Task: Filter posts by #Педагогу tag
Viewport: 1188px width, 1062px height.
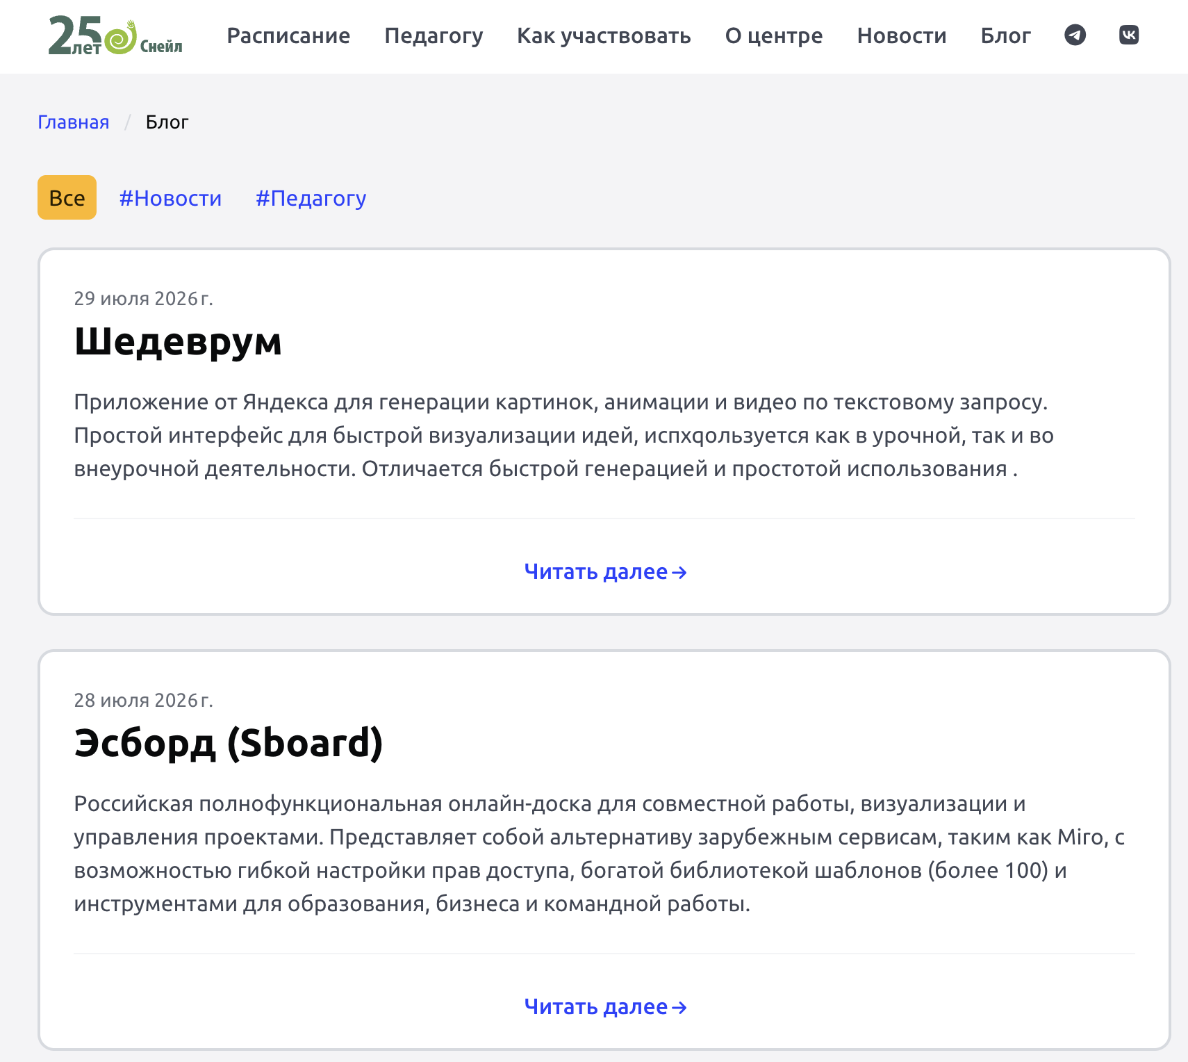Action: tap(311, 198)
